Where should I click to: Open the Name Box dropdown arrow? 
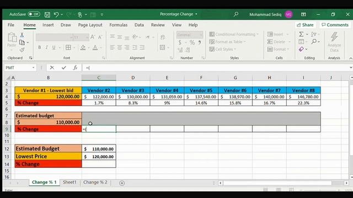point(33,68)
